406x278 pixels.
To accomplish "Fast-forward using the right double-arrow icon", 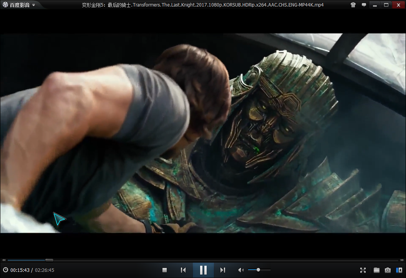I will [402, 260].
